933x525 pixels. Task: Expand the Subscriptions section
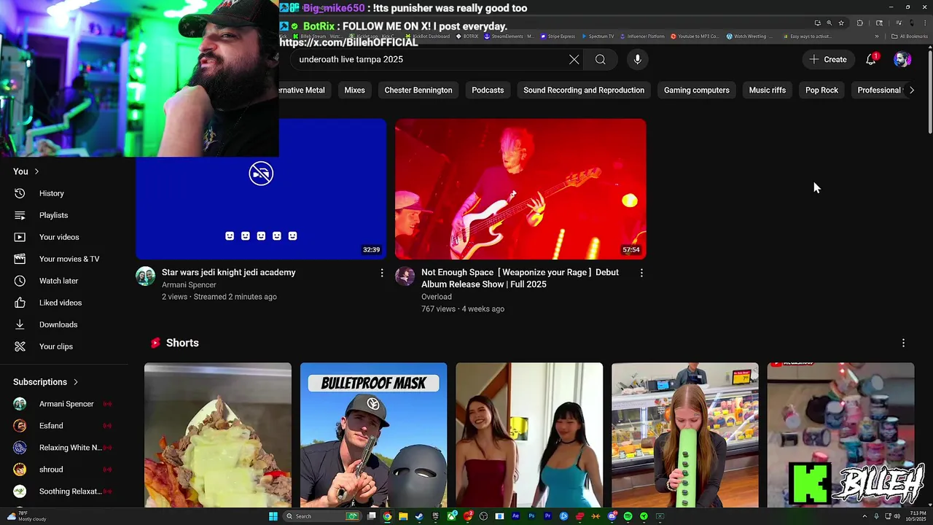tap(46, 382)
